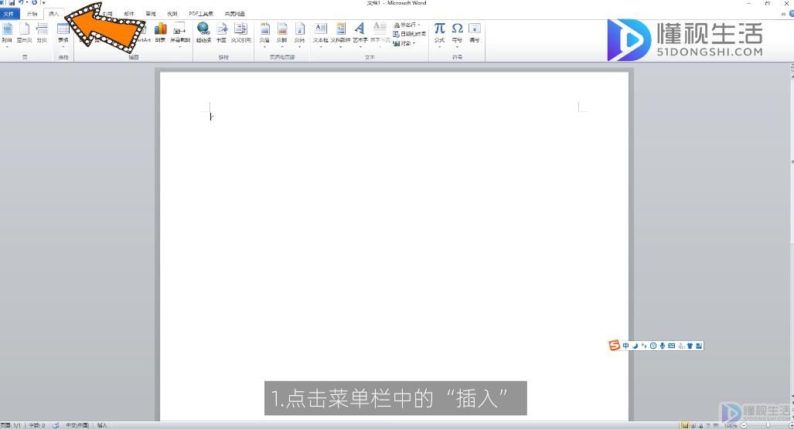The image size is (794, 429).
Task: Open the table (表格) insert menu
Action: (63, 35)
